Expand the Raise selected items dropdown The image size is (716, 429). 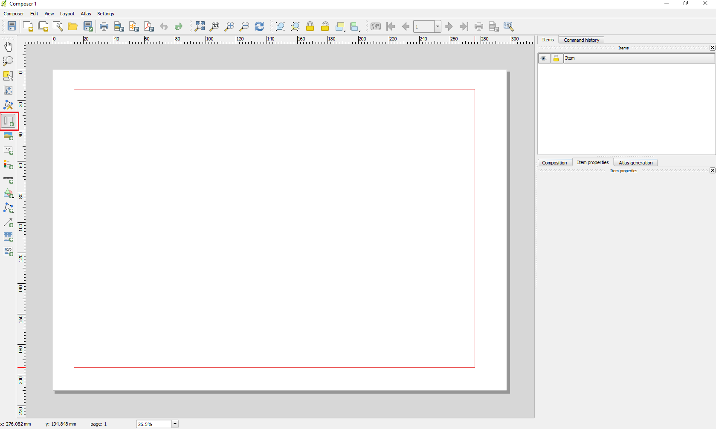point(345,30)
